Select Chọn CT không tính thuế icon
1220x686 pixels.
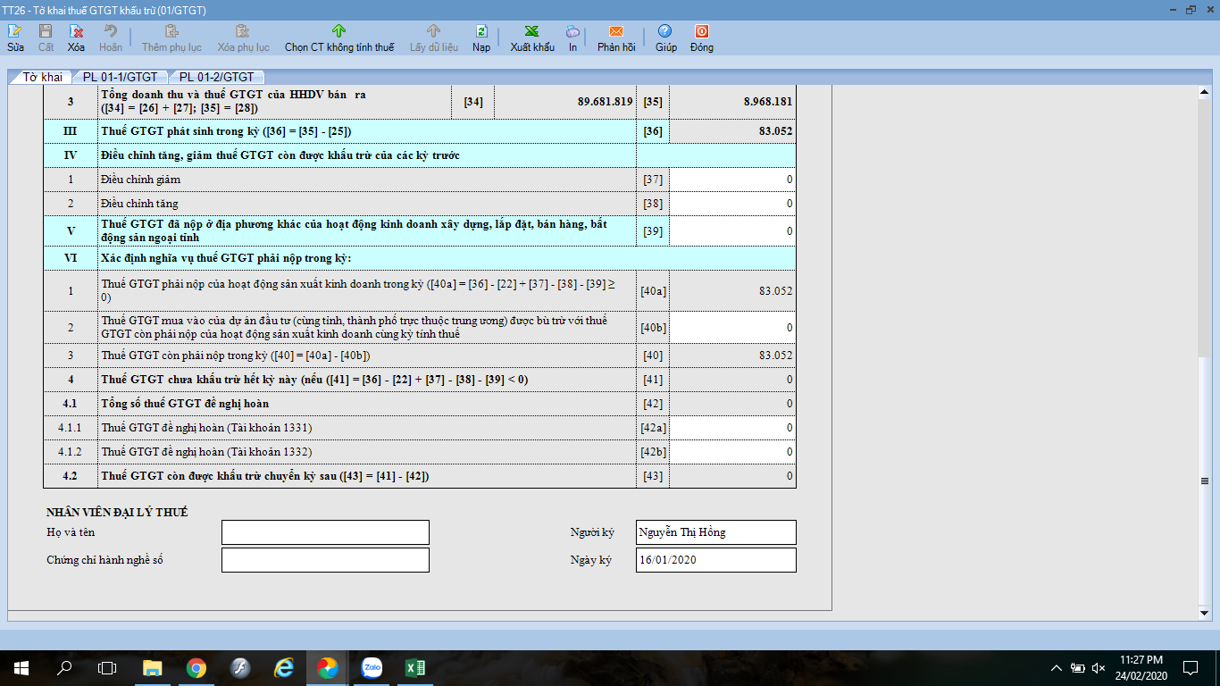click(339, 31)
